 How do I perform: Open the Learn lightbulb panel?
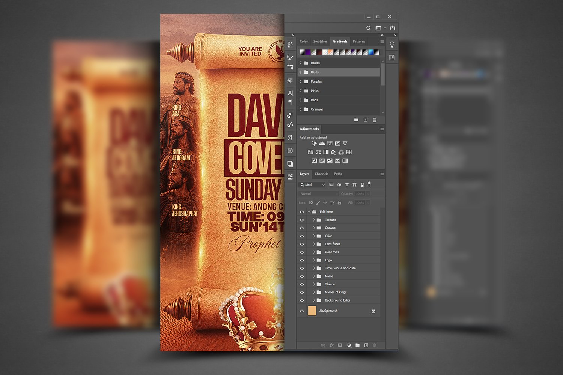(392, 45)
